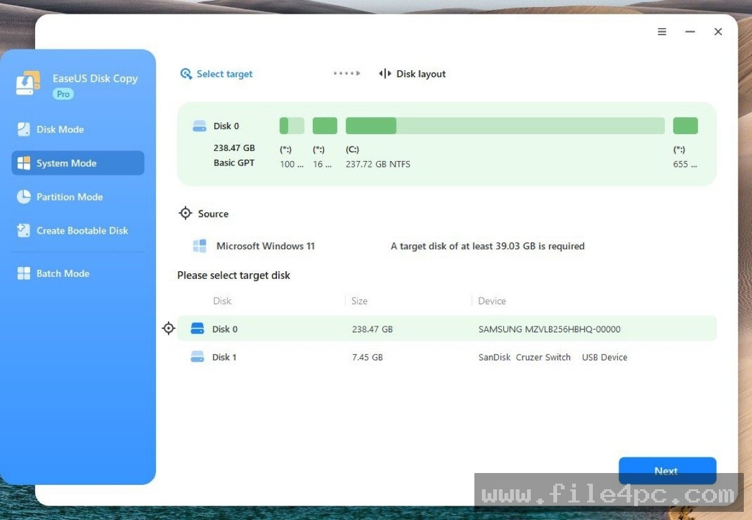
Task: Click the Disk column header
Action: pos(222,301)
